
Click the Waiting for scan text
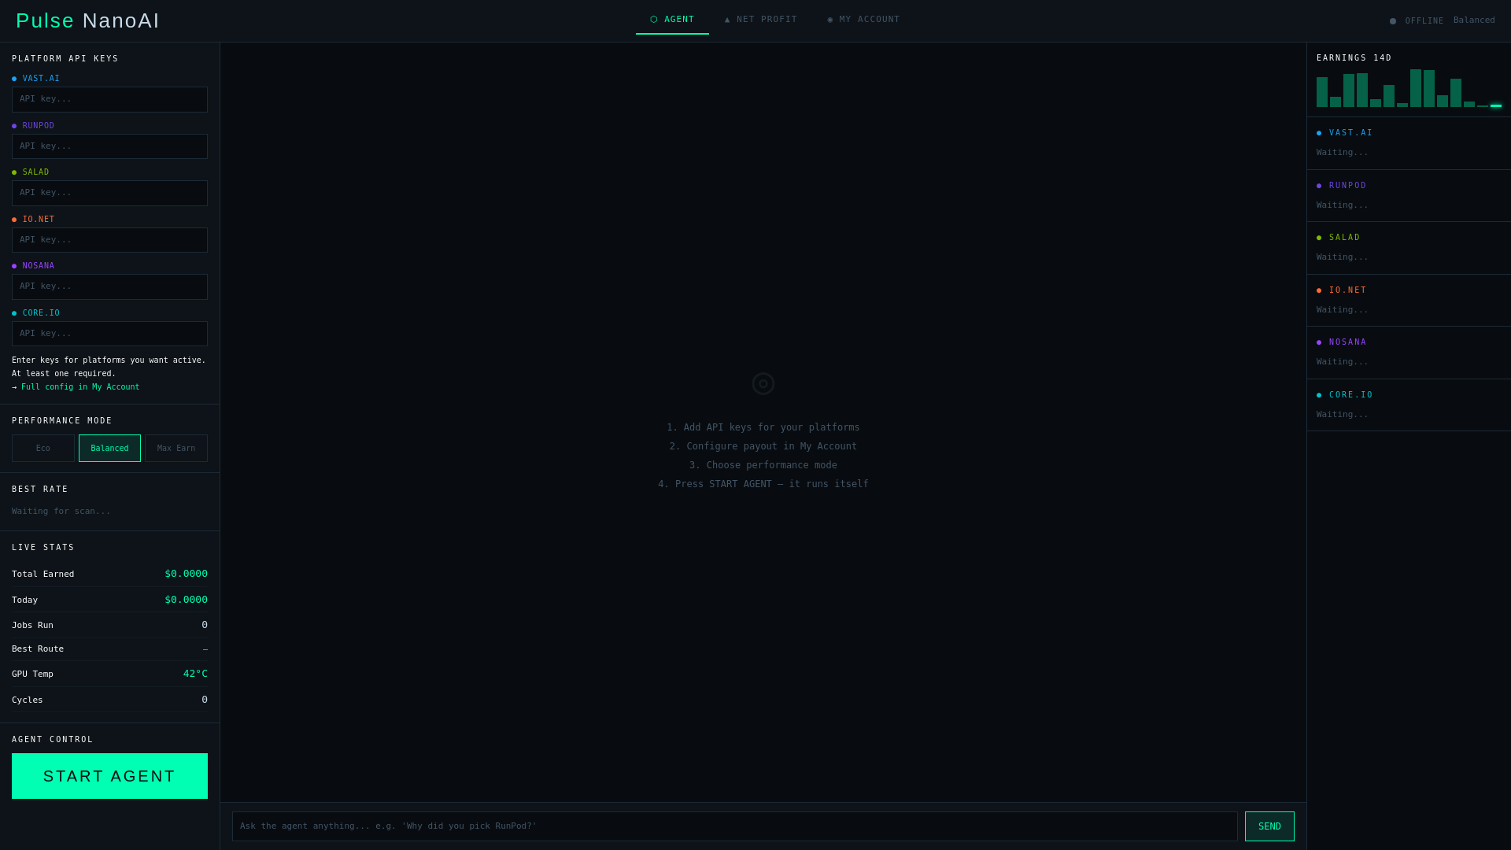(61, 512)
